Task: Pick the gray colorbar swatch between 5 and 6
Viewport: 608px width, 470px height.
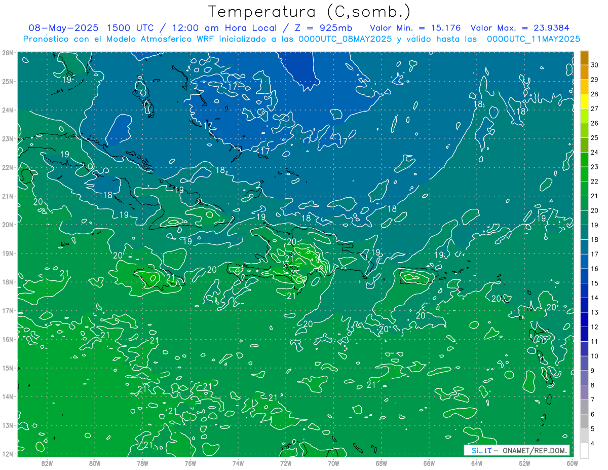Action: click(584, 422)
